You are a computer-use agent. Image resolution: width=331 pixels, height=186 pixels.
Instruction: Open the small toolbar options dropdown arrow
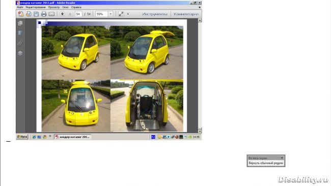click(x=128, y=14)
